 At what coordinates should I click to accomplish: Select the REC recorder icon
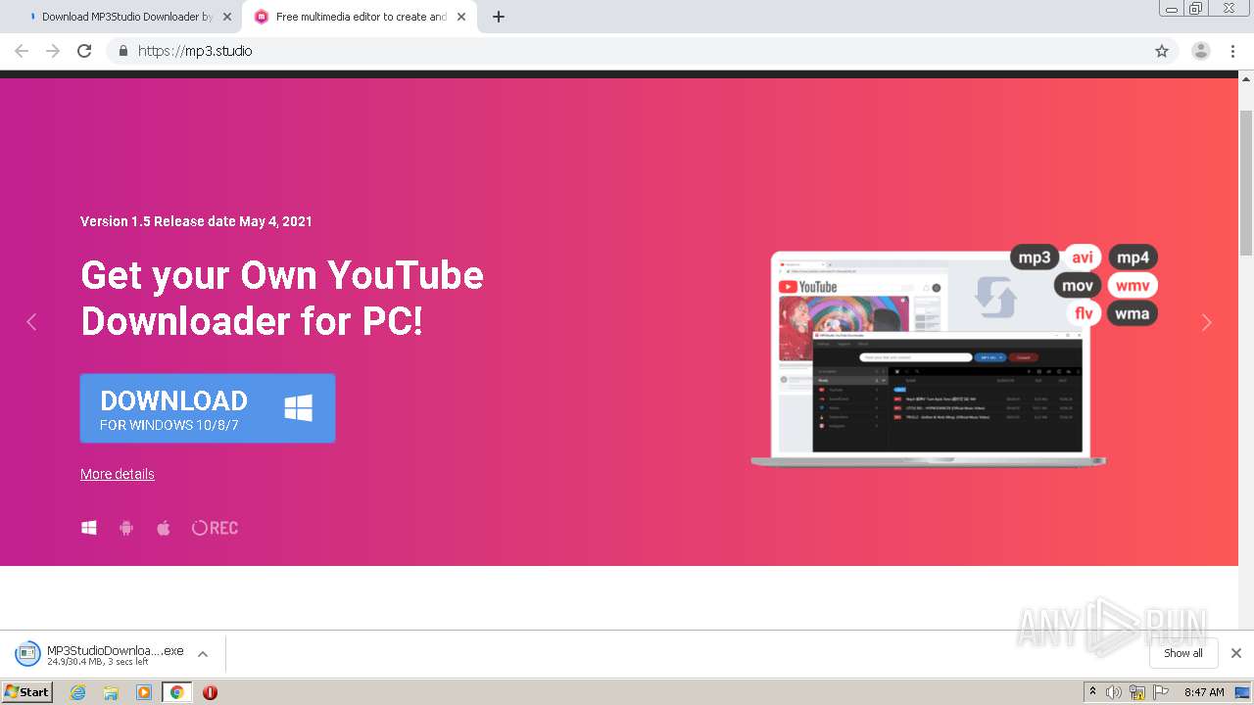[x=215, y=528]
